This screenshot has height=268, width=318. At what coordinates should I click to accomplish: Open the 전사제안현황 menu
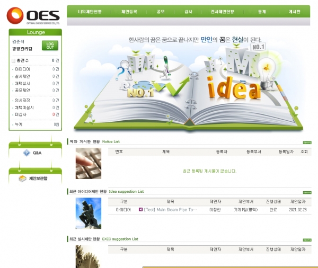[x=222, y=11]
